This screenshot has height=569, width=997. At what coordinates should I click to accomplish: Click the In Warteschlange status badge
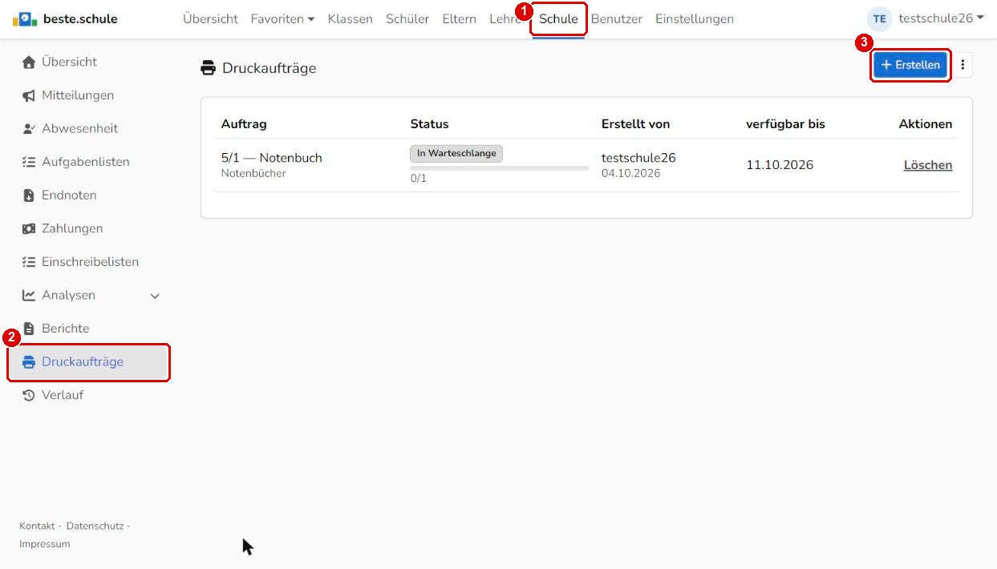(456, 153)
